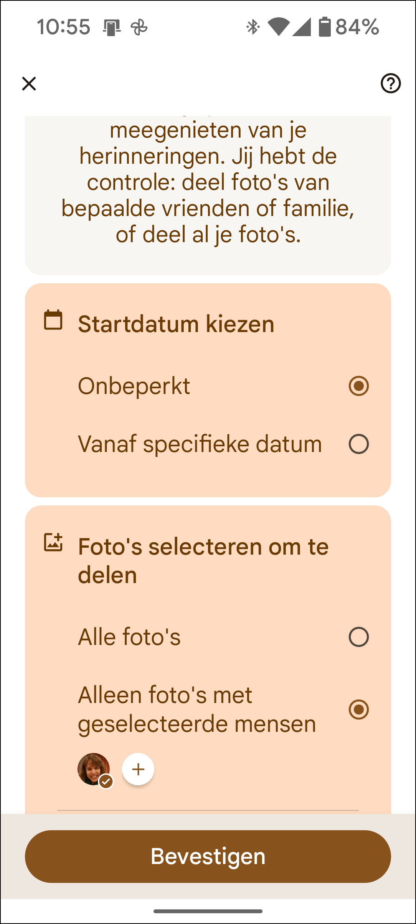Select Alle foto's option

point(358,637)
